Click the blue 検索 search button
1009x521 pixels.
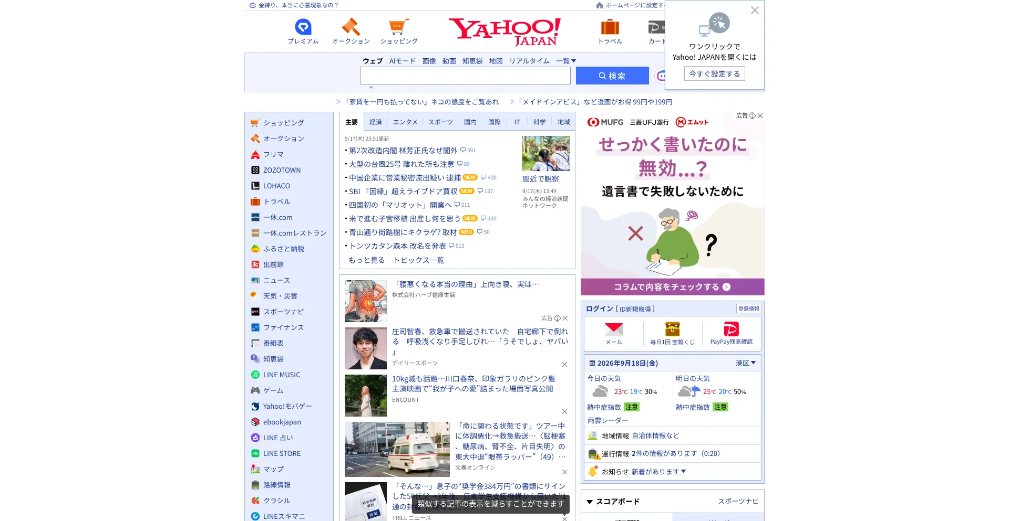point(612,76)
